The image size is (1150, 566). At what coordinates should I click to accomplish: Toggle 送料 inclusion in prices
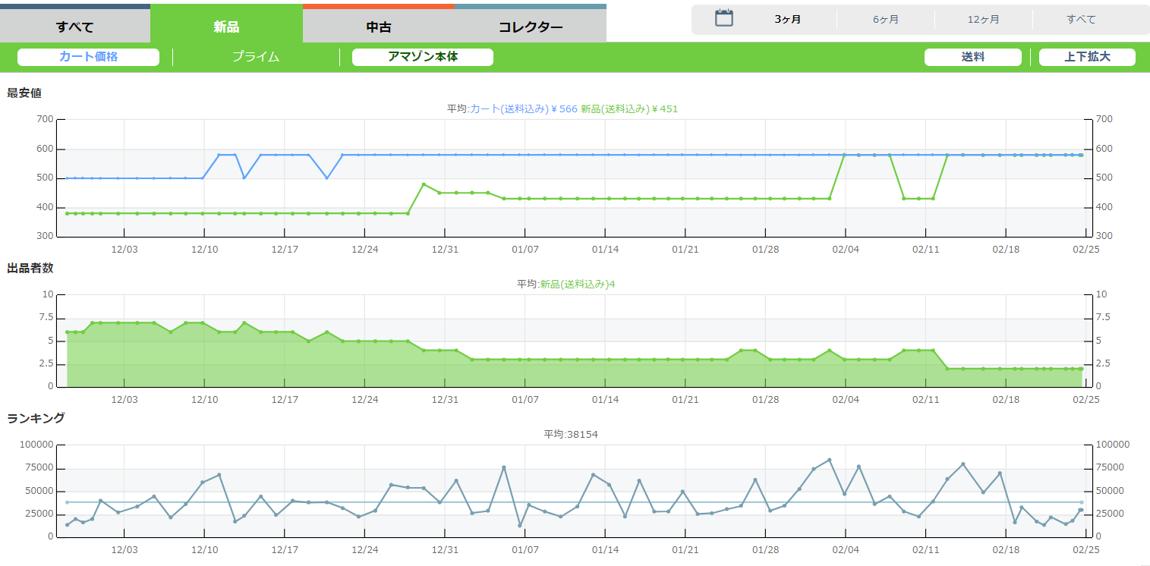coord(973,57)
